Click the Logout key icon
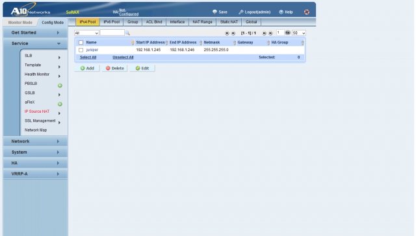 [241, 12]
